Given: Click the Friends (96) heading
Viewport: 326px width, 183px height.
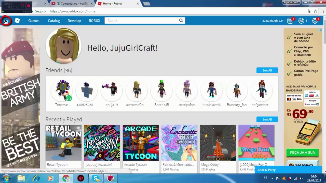Looking at the screenshot, I should coord(59,70).
